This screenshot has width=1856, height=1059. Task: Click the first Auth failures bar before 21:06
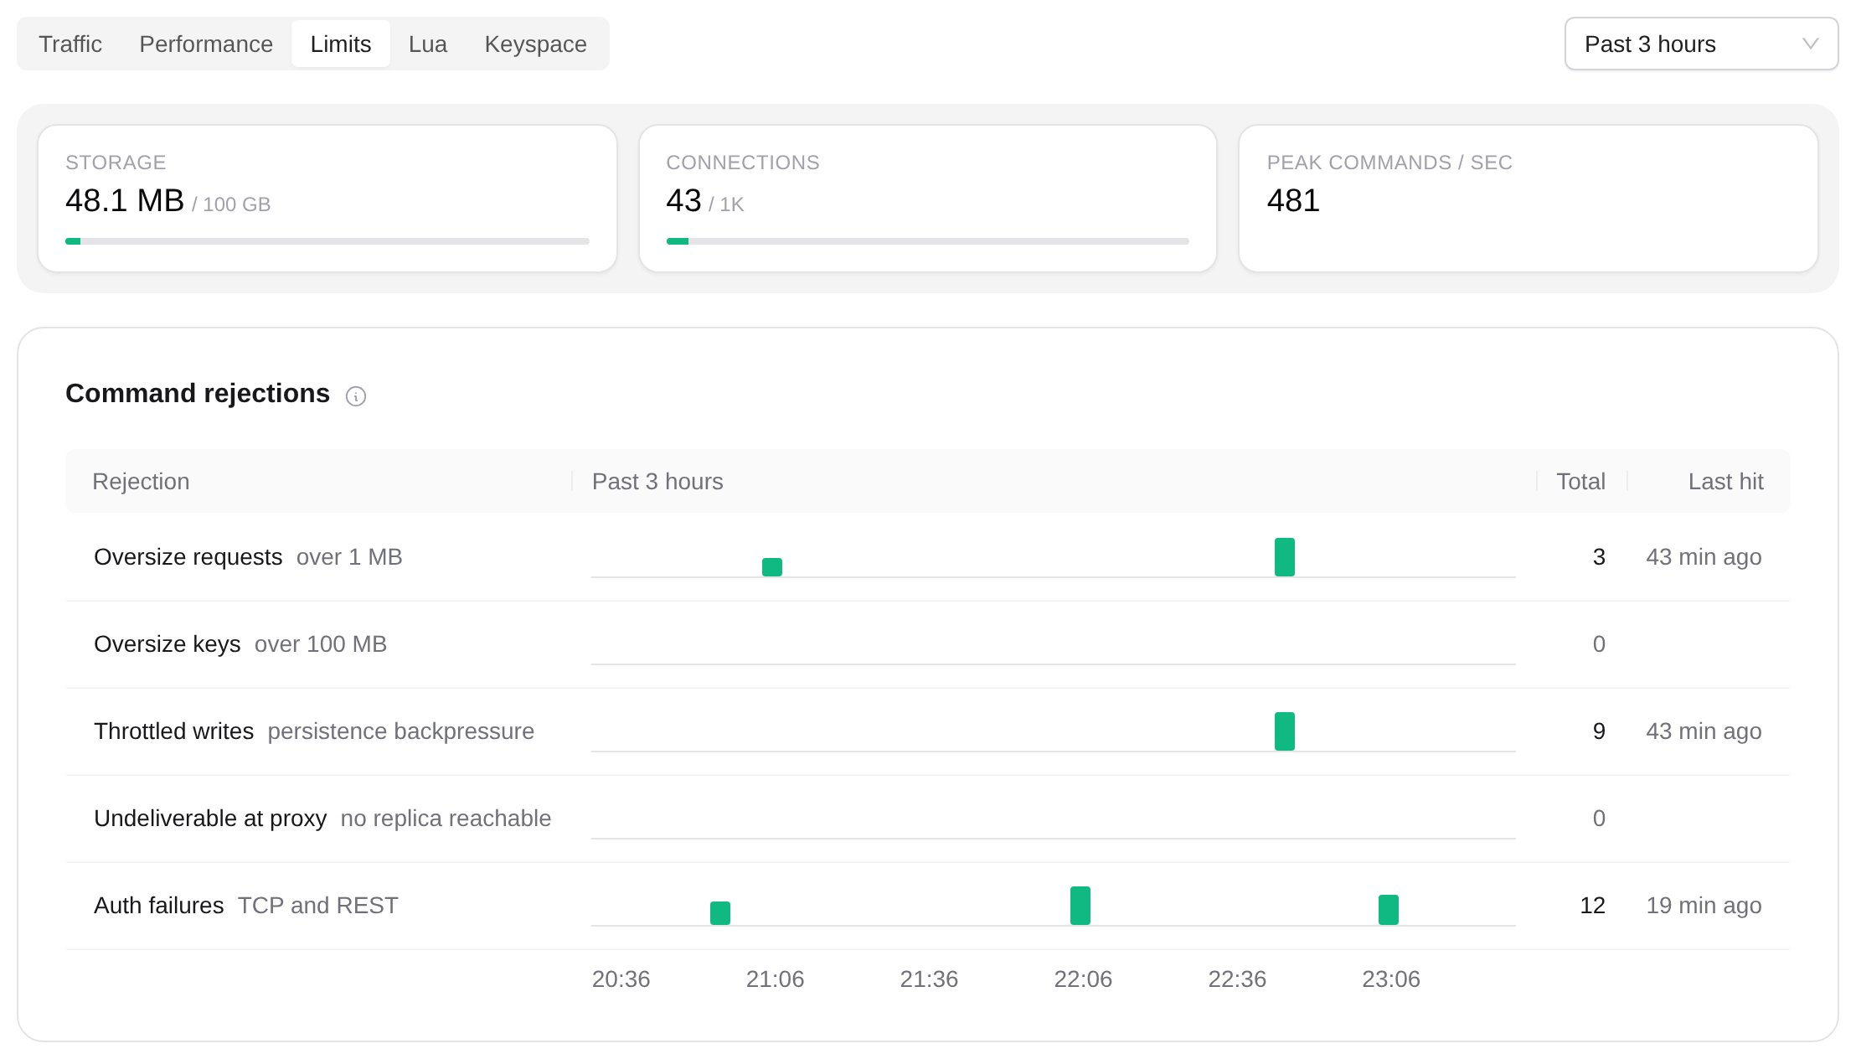pos(720,913)
